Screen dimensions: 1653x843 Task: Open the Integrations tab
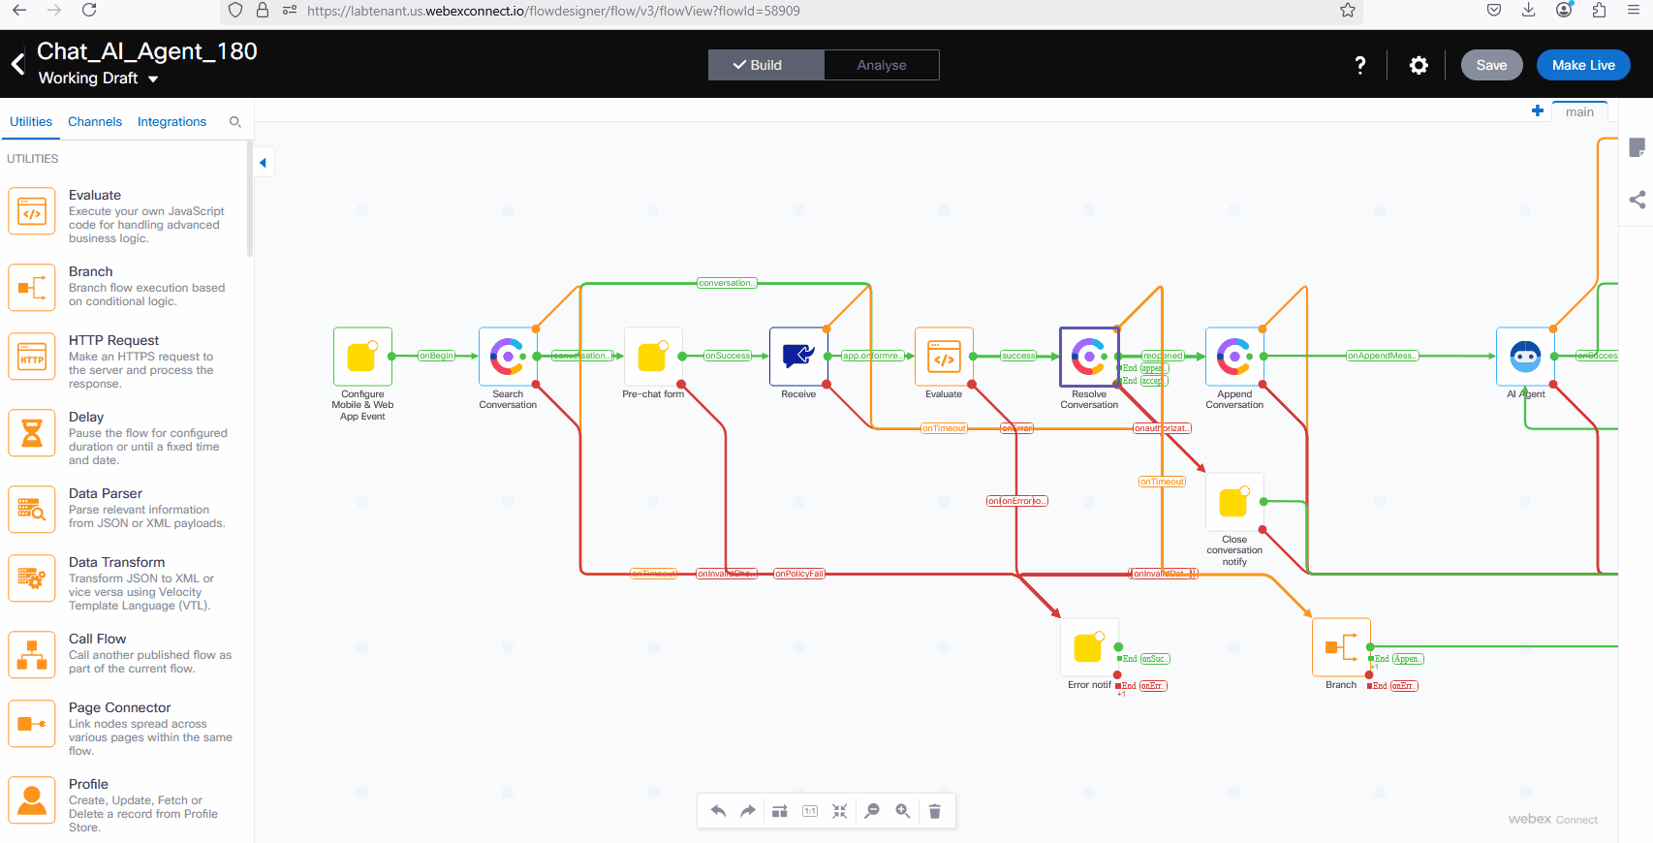[x=172, y=122]
